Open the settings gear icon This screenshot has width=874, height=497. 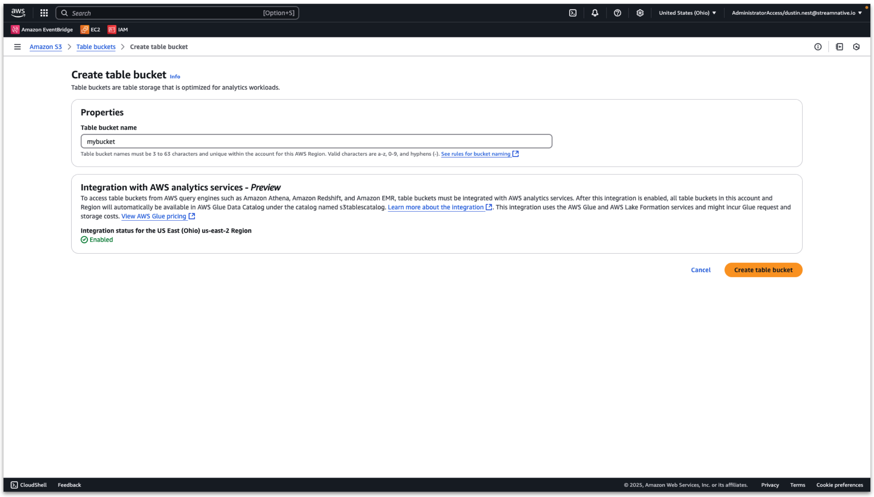pos(640,13)
